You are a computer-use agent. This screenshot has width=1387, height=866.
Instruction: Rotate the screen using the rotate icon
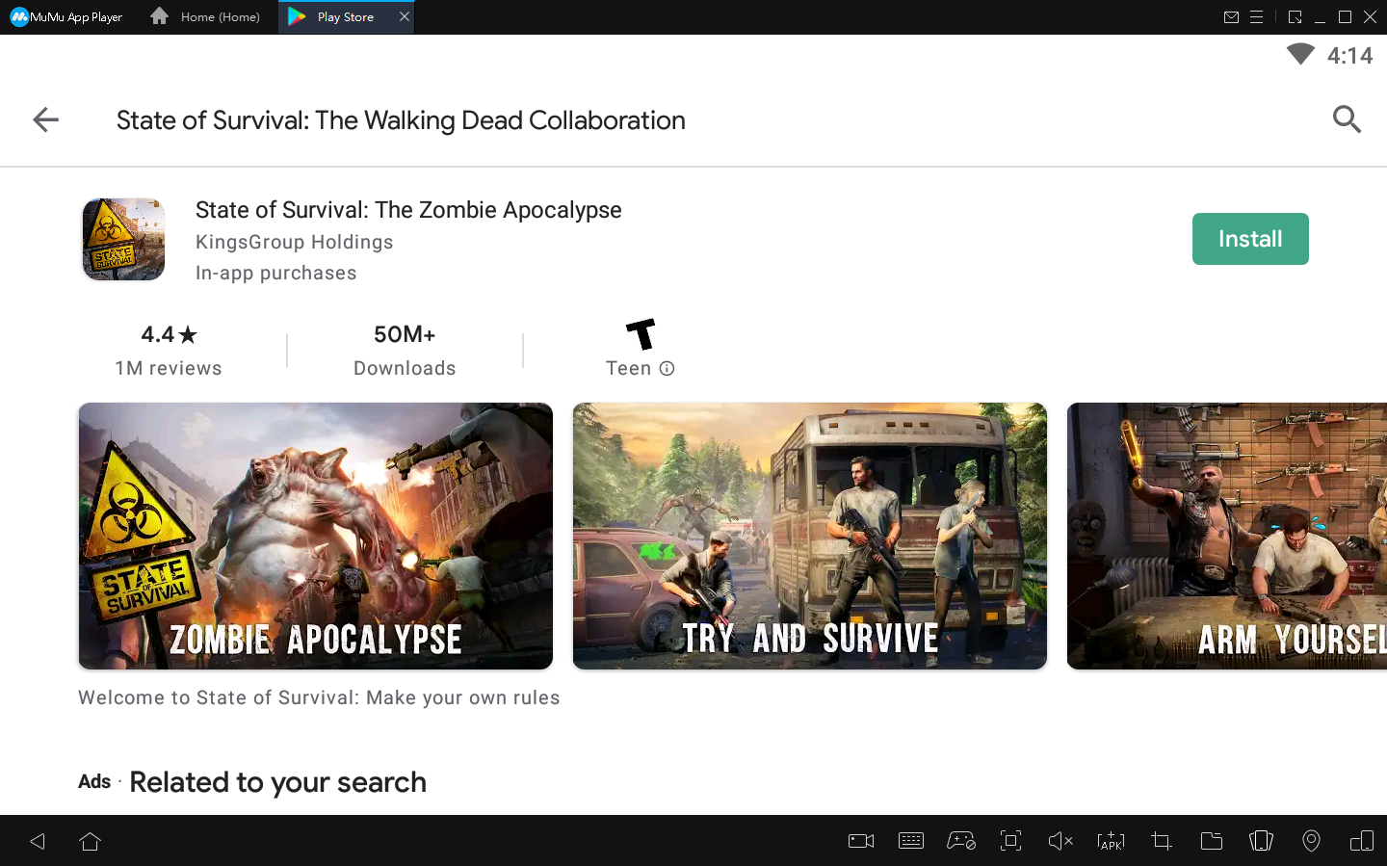pos(1261,841)
